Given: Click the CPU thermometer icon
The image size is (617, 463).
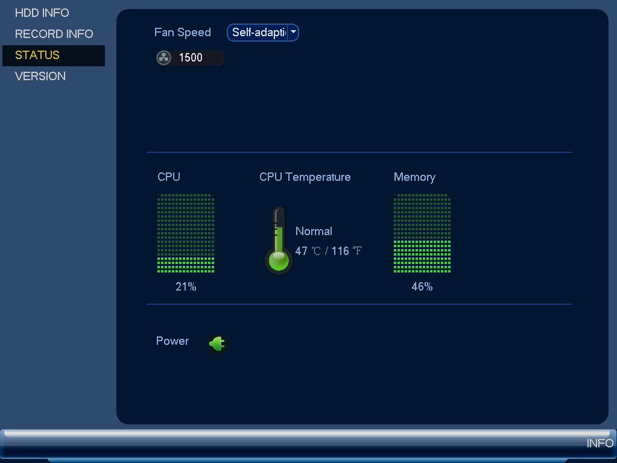Looking at the screenshot, I should pyautogui.click(x=279, y=241).
